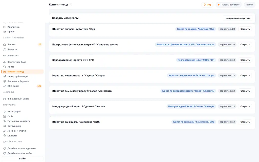Screen dimensions: 259x162
Task: Open Интеграции settings
Action: [x=23, y=112]
